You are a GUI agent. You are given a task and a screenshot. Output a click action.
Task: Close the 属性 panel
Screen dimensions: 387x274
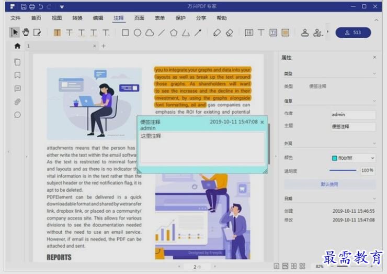coord(374,58)
